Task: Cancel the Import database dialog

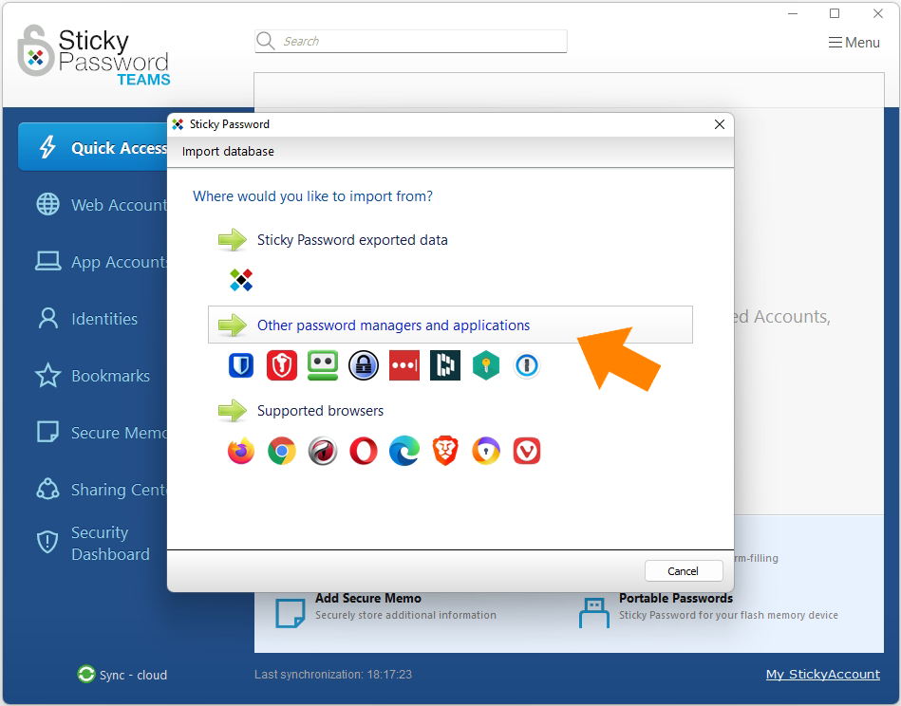Action: [684, 571]
